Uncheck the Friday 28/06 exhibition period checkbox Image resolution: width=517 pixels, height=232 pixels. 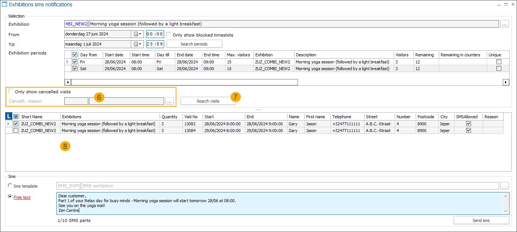pyautogui.click(x=75, y=61)
